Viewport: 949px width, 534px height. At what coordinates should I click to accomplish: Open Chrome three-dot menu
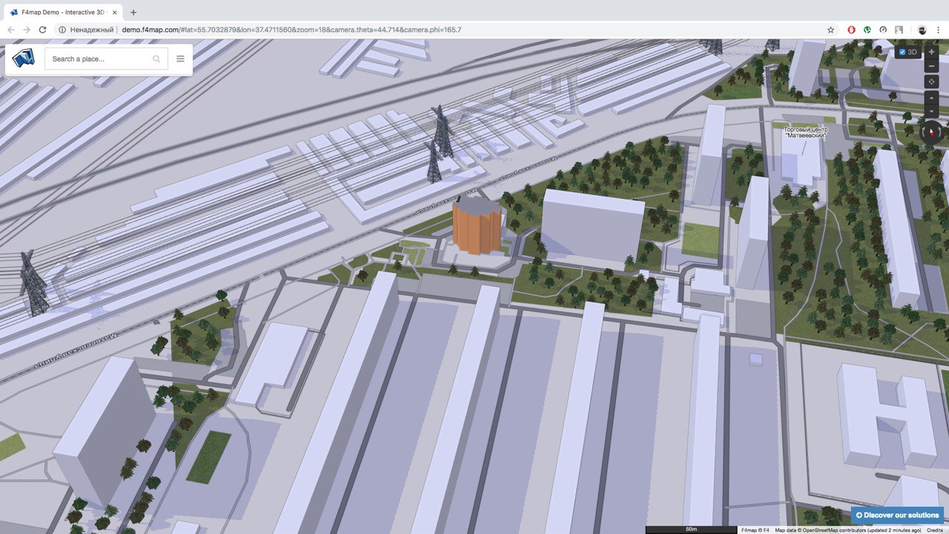coord(938,30)
